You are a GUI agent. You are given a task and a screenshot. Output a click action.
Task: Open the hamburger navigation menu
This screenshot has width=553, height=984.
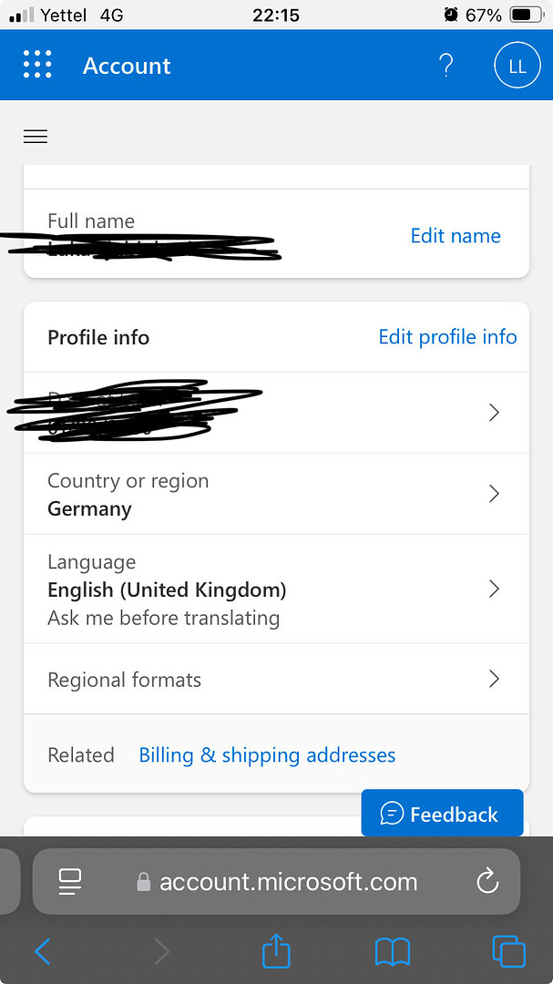36,137
